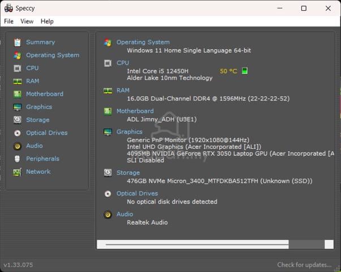Viewport: 341px width, 272px height.
Task: Click the green CPU temperature indicator icon
Action: (245, 71)
